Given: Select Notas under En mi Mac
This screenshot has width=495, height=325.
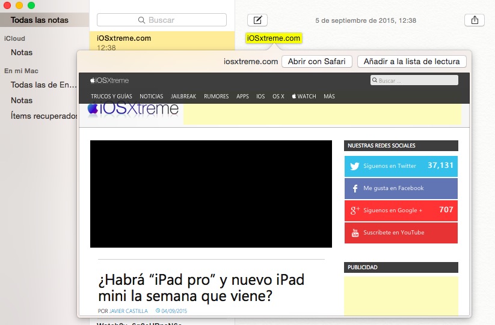Looking at the screenshot, I should pyautogui.click(x=22, y=100).
